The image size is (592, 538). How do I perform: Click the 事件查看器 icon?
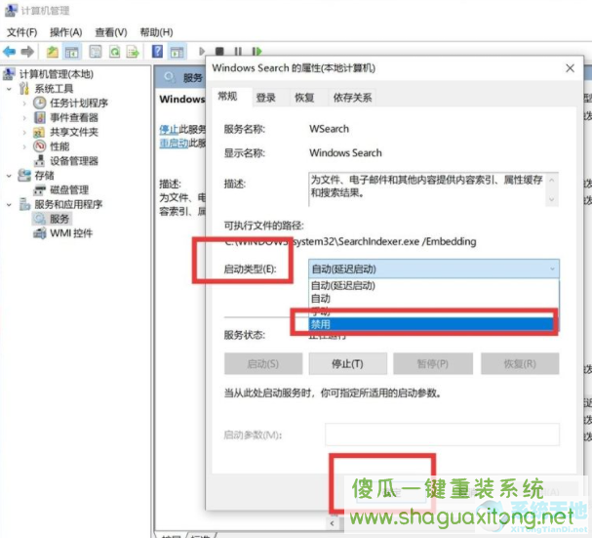(x=40, y=117)
